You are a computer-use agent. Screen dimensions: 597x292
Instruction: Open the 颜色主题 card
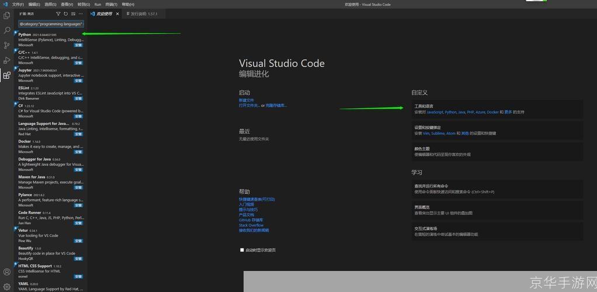(x=497, y=151)
